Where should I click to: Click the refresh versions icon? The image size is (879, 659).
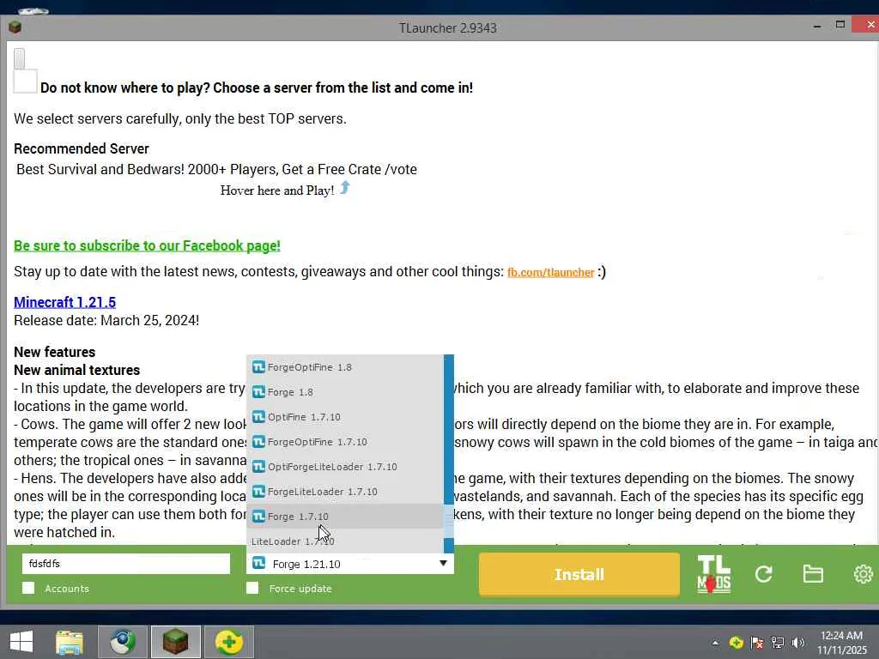(763, 574)
